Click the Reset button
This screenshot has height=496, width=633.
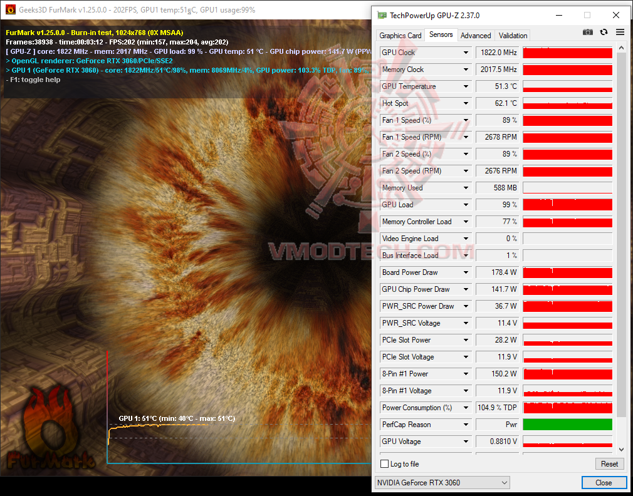point(609,463)
